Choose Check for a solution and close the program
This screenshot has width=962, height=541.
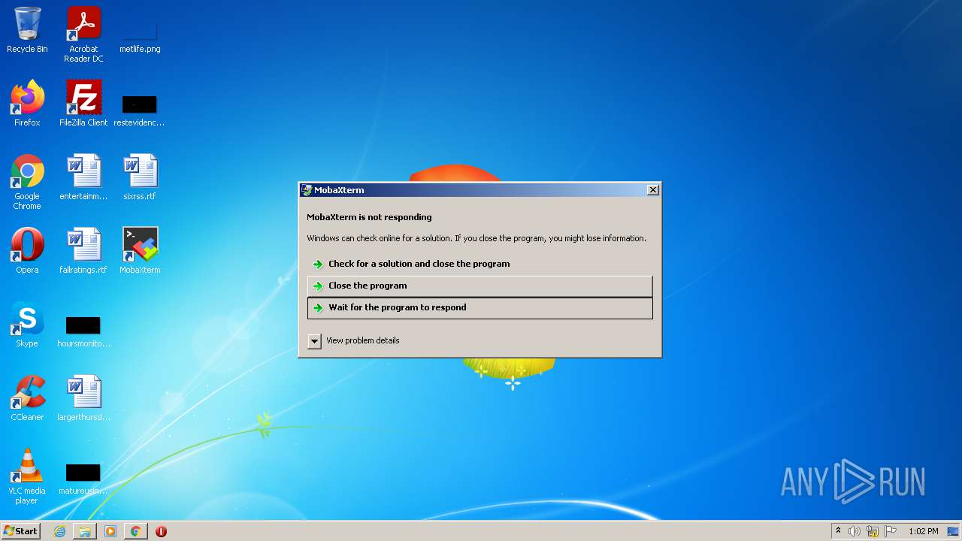coord(480,264)
